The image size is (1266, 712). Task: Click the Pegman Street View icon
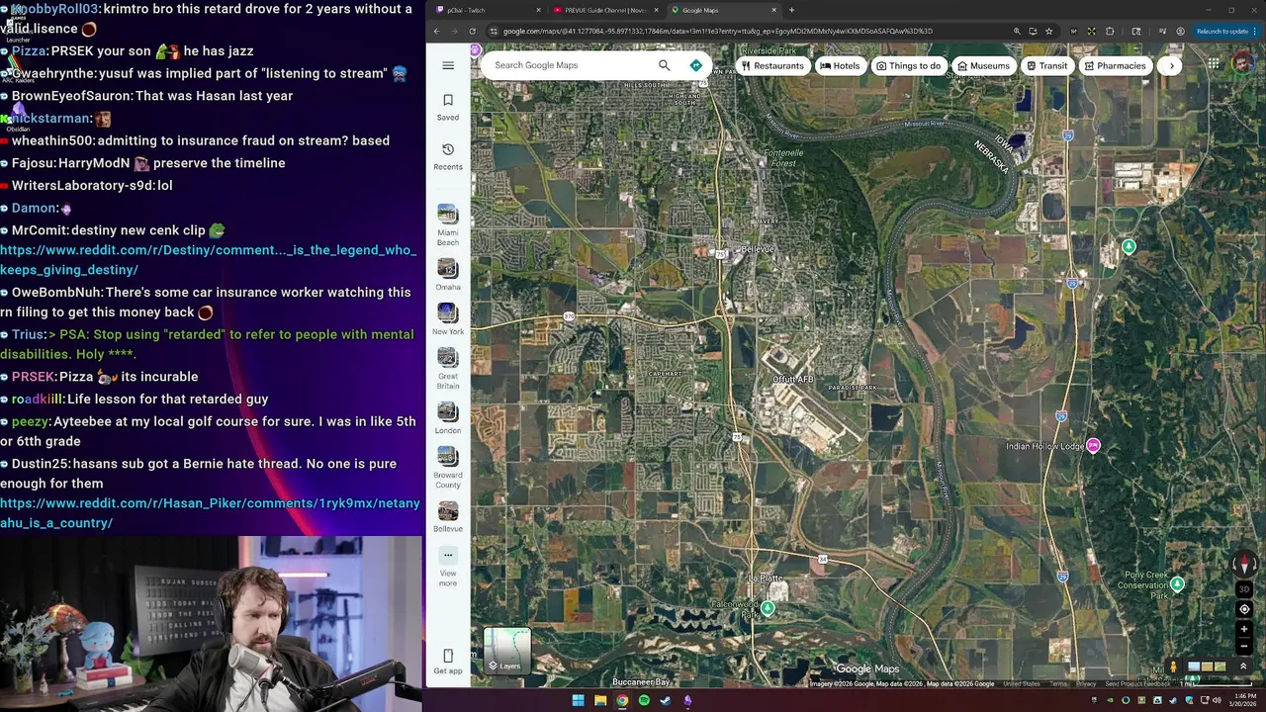(1174, 667)
